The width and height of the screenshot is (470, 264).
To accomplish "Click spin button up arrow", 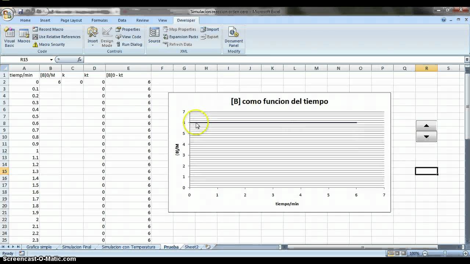I will [x=426, y=126].
